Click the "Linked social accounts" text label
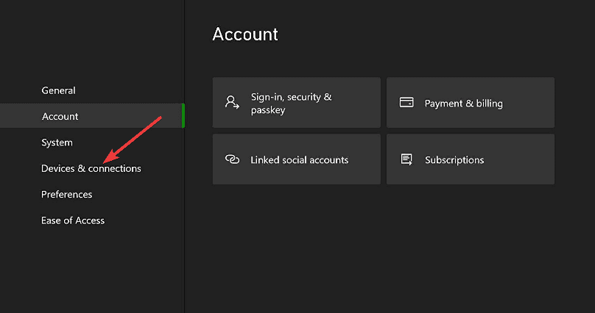 coord(299,159)
